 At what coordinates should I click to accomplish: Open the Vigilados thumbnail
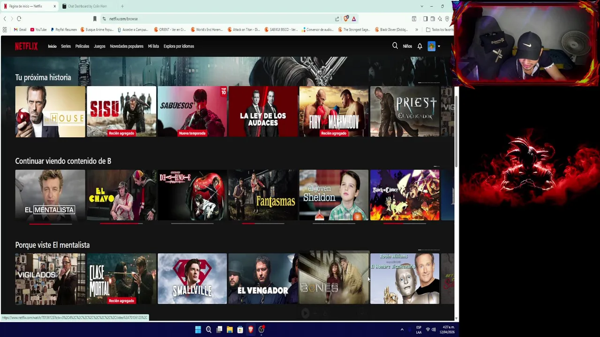click(50, 278)
